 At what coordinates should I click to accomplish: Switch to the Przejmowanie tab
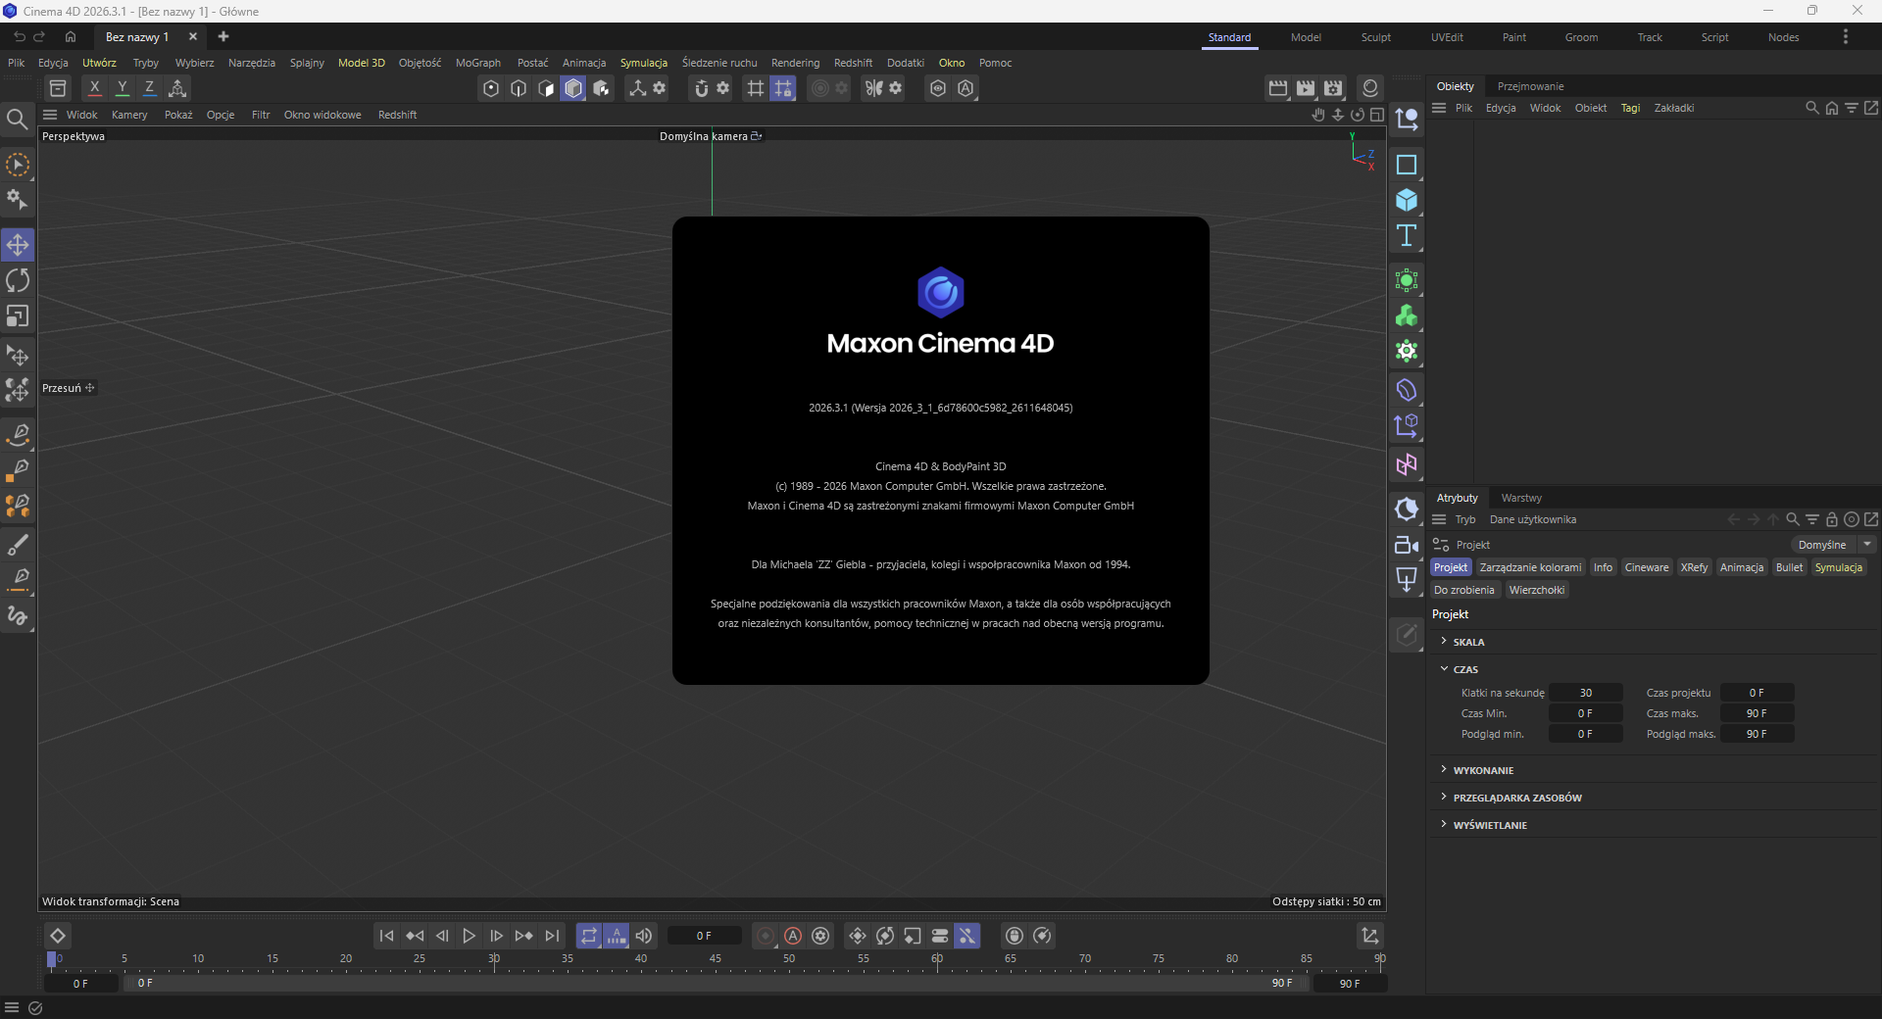1530,86
